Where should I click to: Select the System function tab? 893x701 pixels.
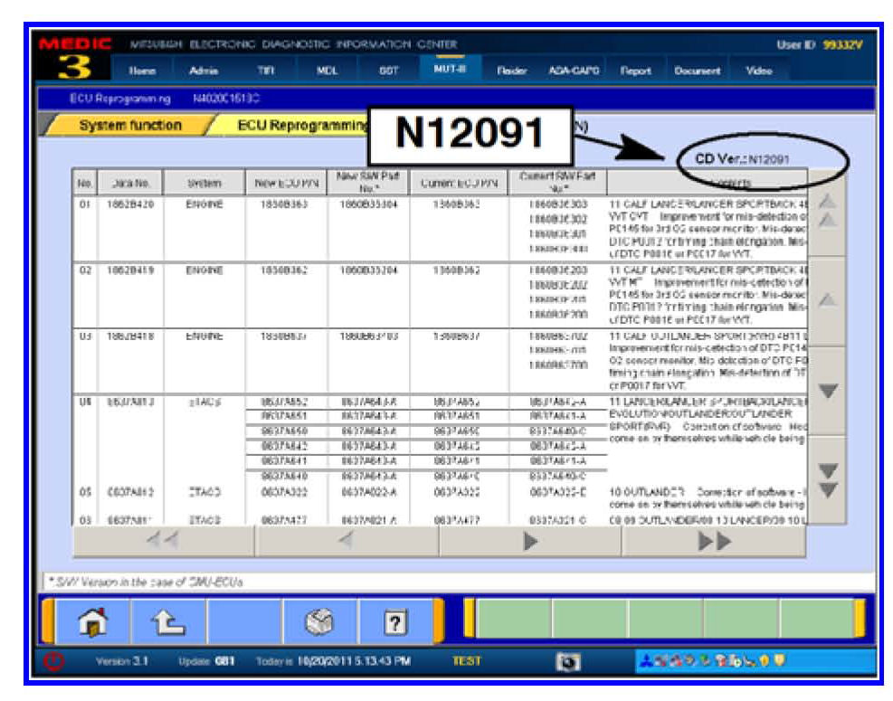click(130, 126)
